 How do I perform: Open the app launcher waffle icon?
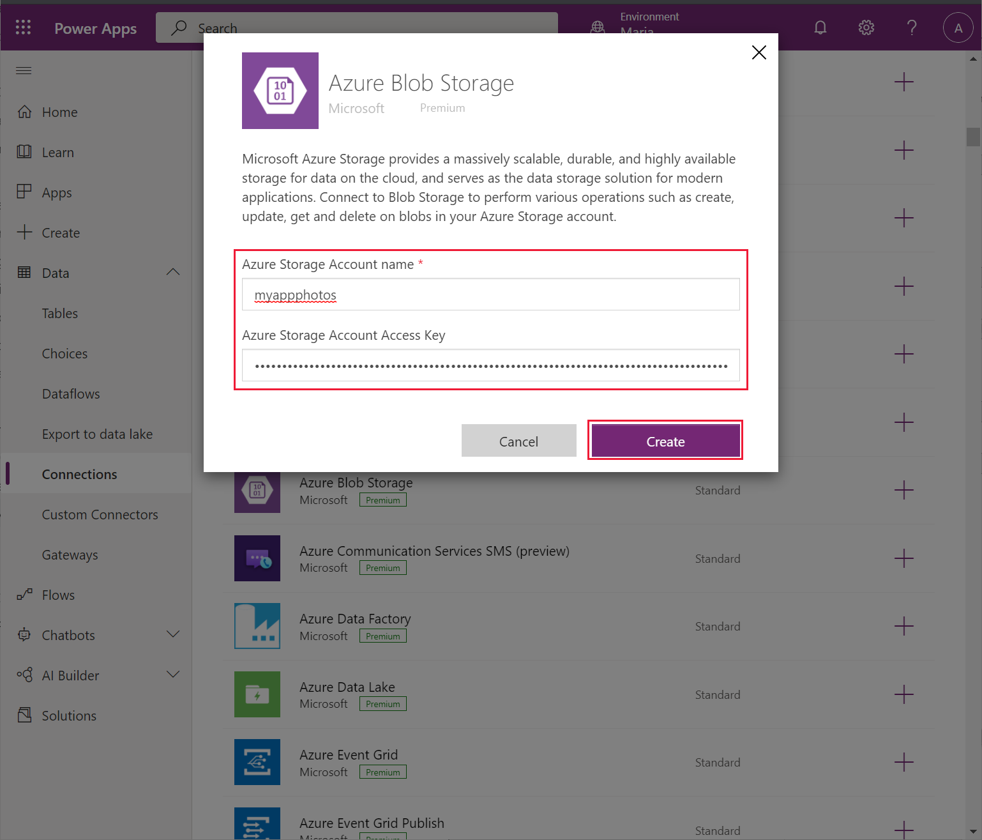24,27
